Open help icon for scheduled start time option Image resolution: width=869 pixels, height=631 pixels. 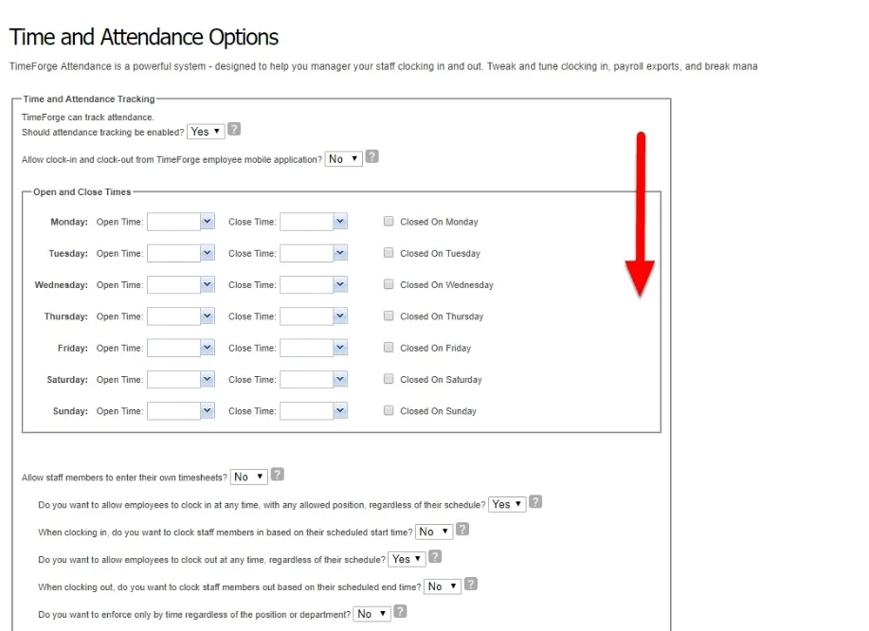(462, 529)
